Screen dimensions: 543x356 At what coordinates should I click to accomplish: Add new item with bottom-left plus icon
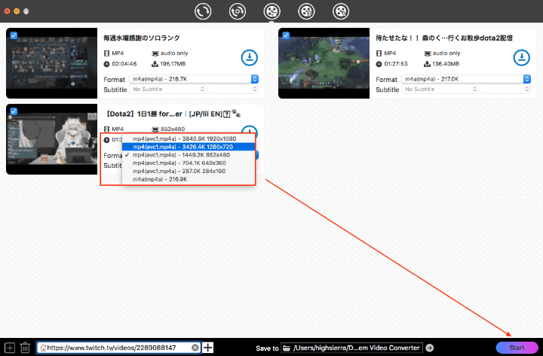click(x=10, y=348)
